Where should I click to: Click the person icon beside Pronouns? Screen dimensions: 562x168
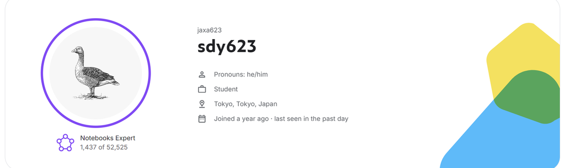(x=202, y=74)
